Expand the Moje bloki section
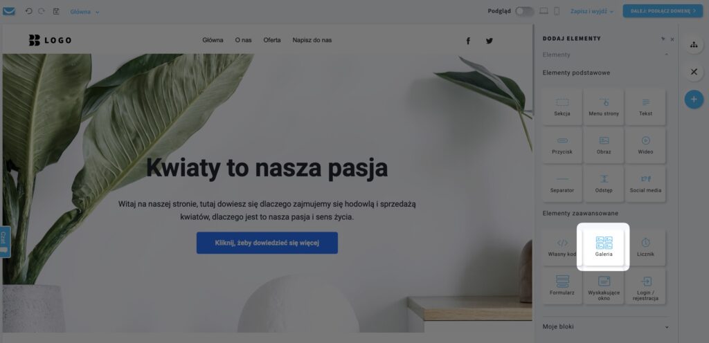This screenshot has height=343, width=709. click(x=605, y=326)
